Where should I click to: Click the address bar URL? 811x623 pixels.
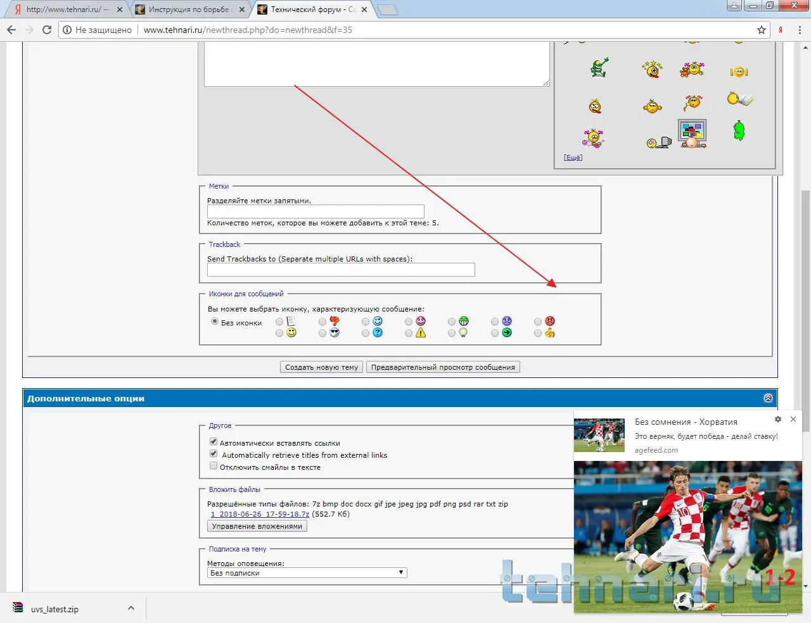coord(248,30)
